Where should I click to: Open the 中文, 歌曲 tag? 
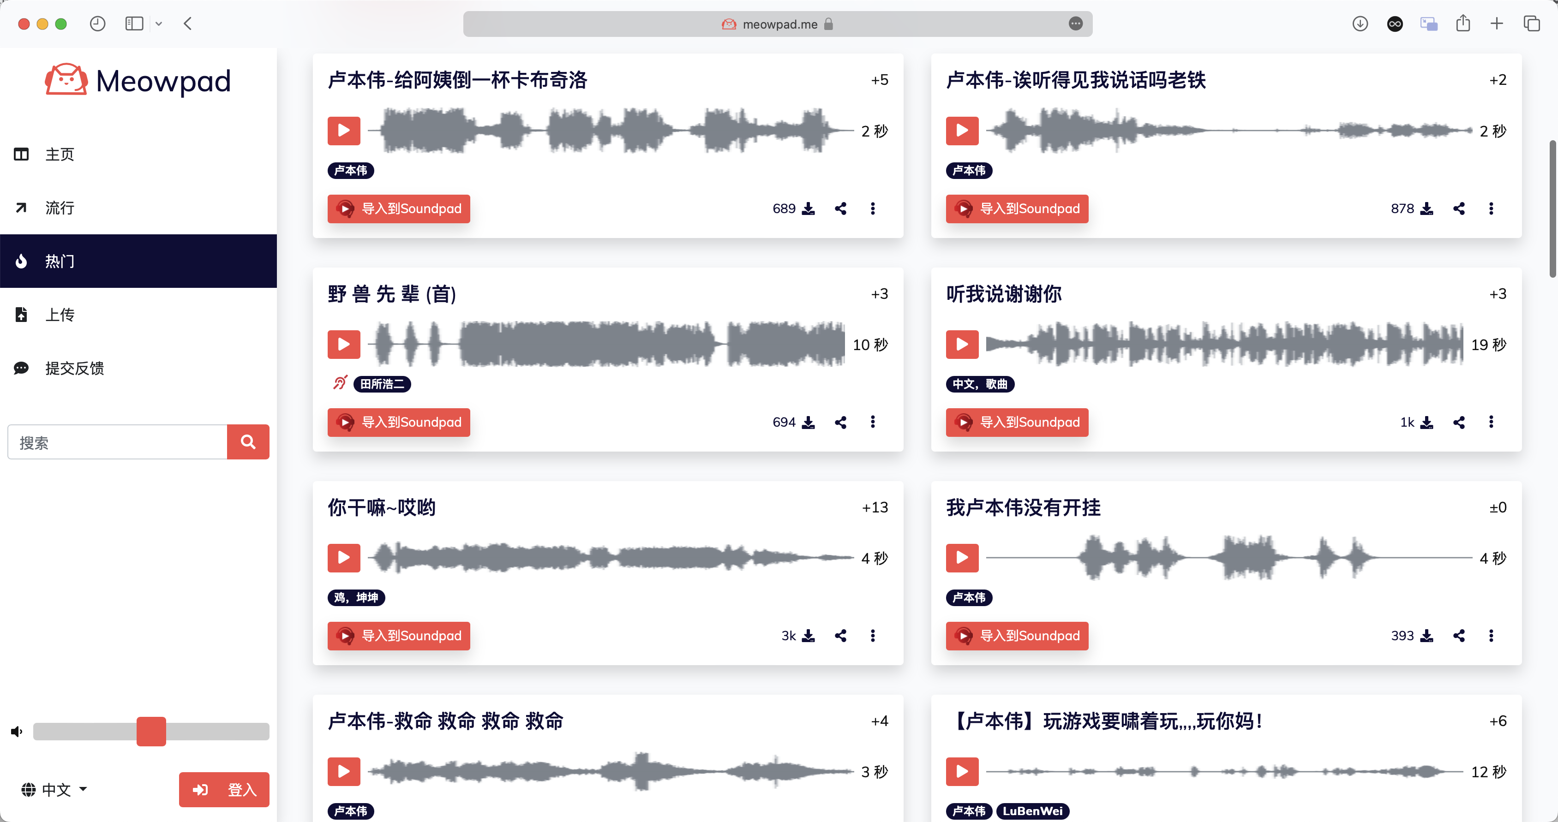tap(980, 384)
